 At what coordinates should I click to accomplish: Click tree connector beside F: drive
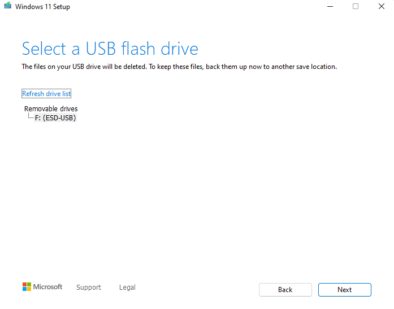coord(31,116)
